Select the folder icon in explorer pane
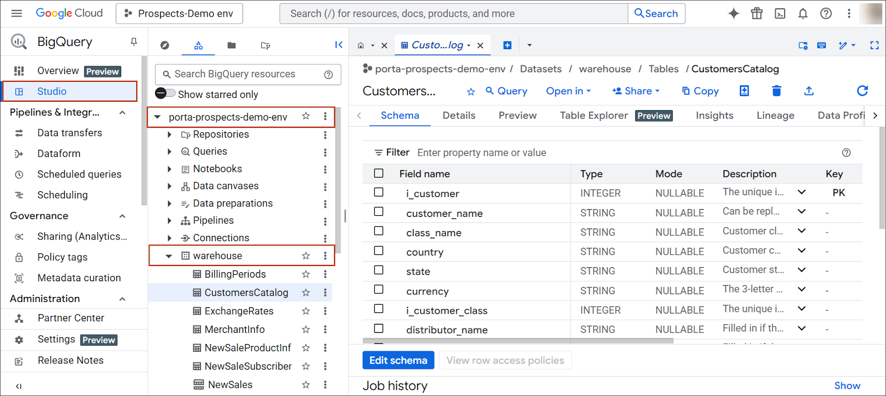The height and width of the screenshot is (396, 886). tap(231, 45)
